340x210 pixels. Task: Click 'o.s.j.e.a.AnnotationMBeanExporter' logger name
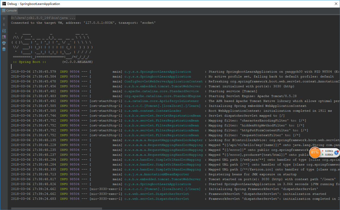point(157,174)
